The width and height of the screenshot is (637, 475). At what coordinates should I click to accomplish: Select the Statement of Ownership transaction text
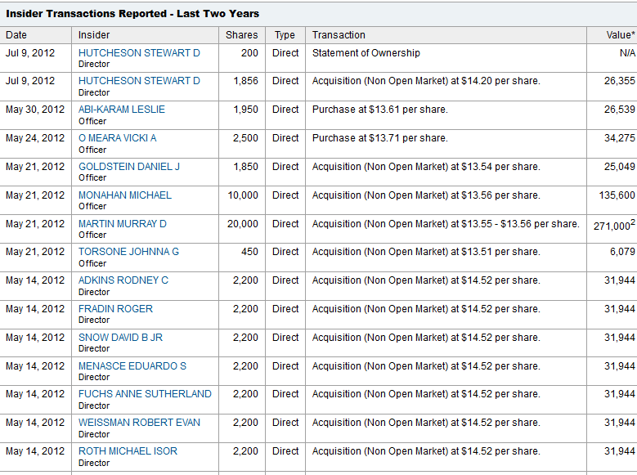(366, 53)
